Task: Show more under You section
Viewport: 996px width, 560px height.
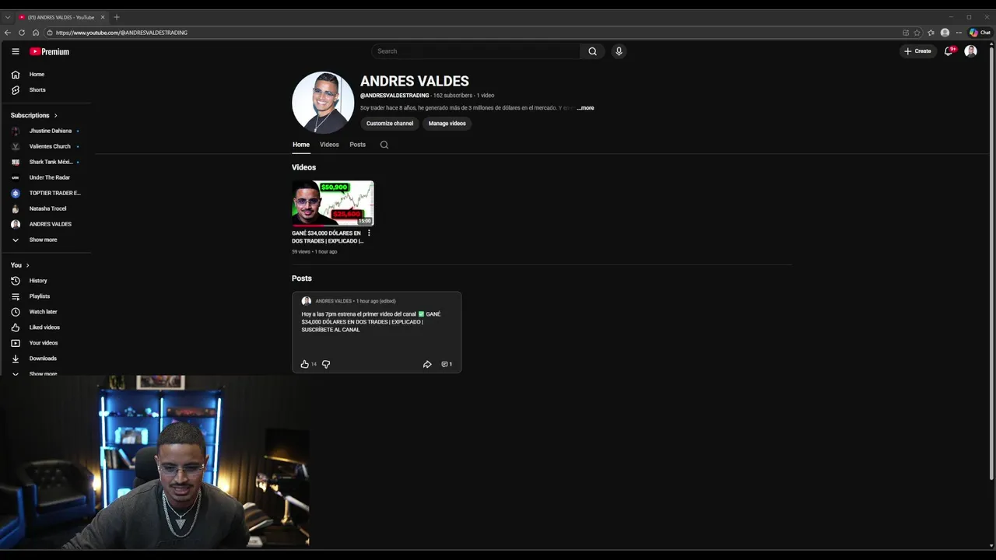Action: tap(47, 373)
